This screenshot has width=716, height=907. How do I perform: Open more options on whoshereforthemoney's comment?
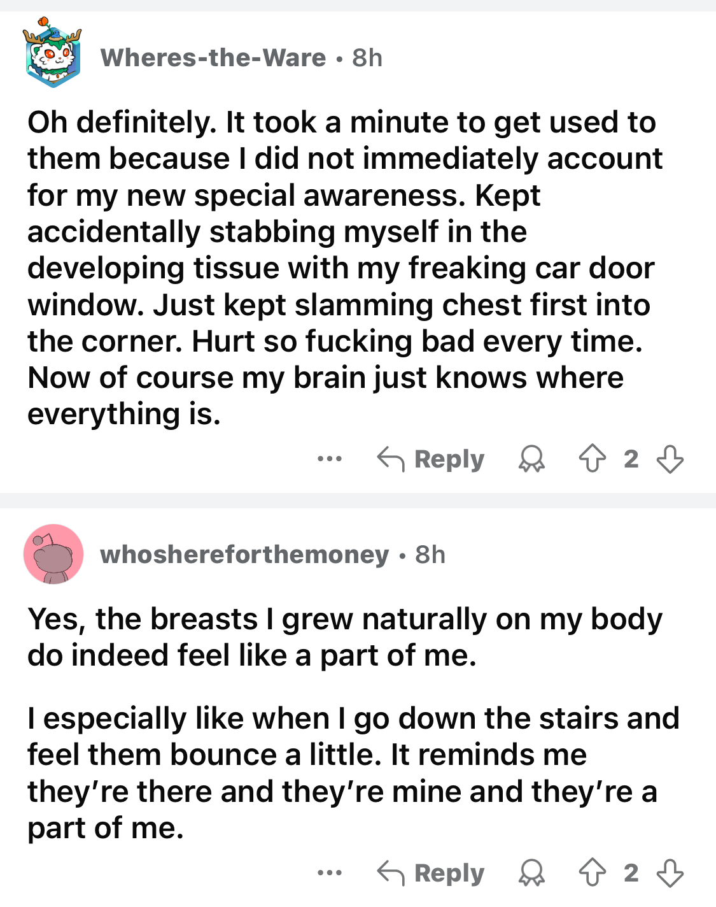point(330,873)
